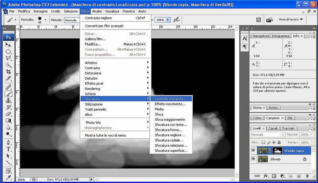The width and height of the screenshot is (318, 183).
Task: Open the Distorsione submenu
Action: pos(116,73)
